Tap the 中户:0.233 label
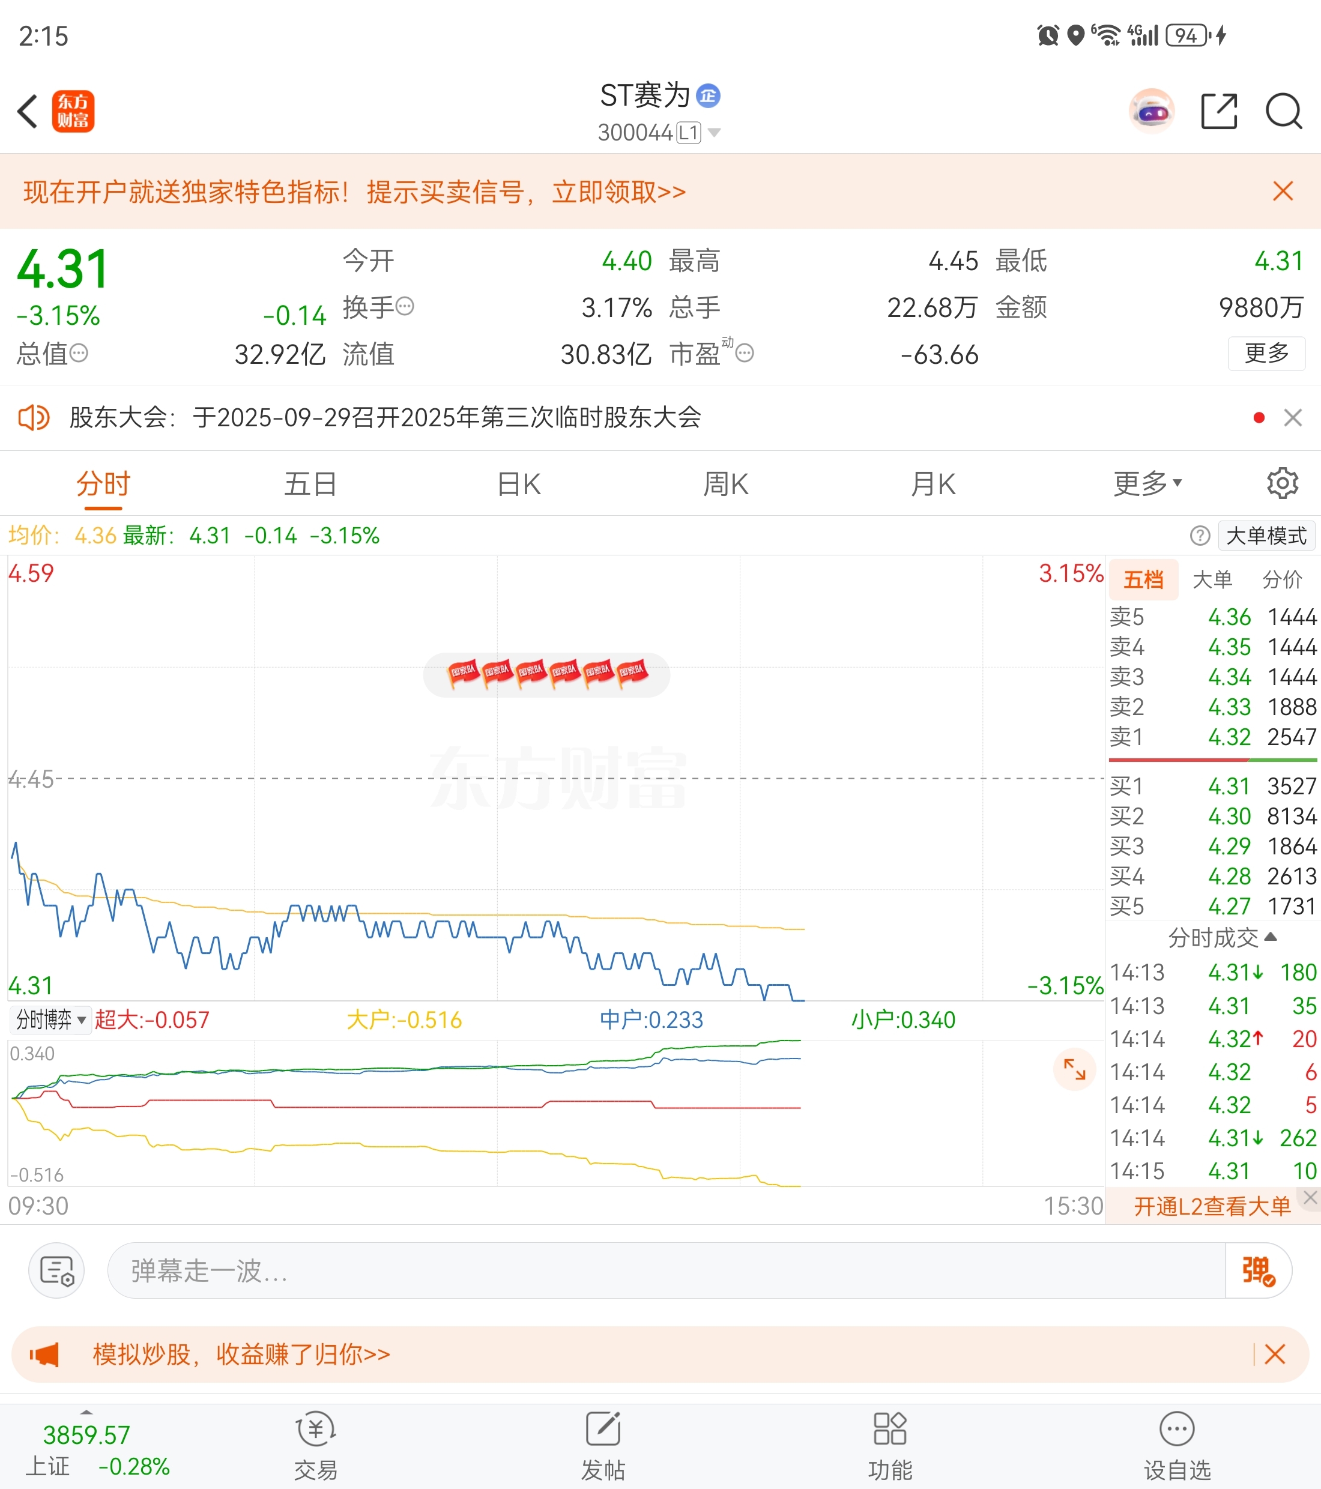 [x=651, y=1020]
